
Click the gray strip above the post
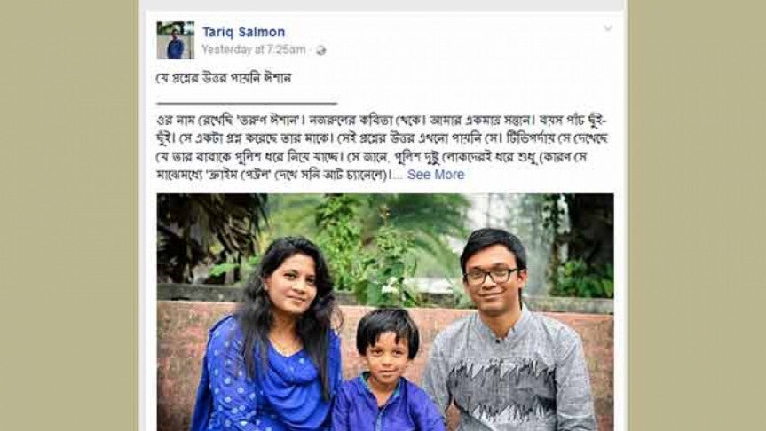[382, 5]
